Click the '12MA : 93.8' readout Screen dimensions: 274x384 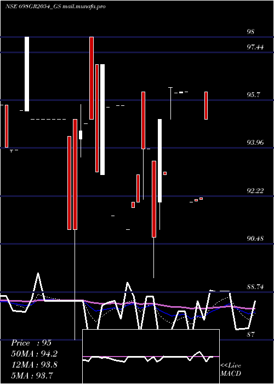coord(34,364)
